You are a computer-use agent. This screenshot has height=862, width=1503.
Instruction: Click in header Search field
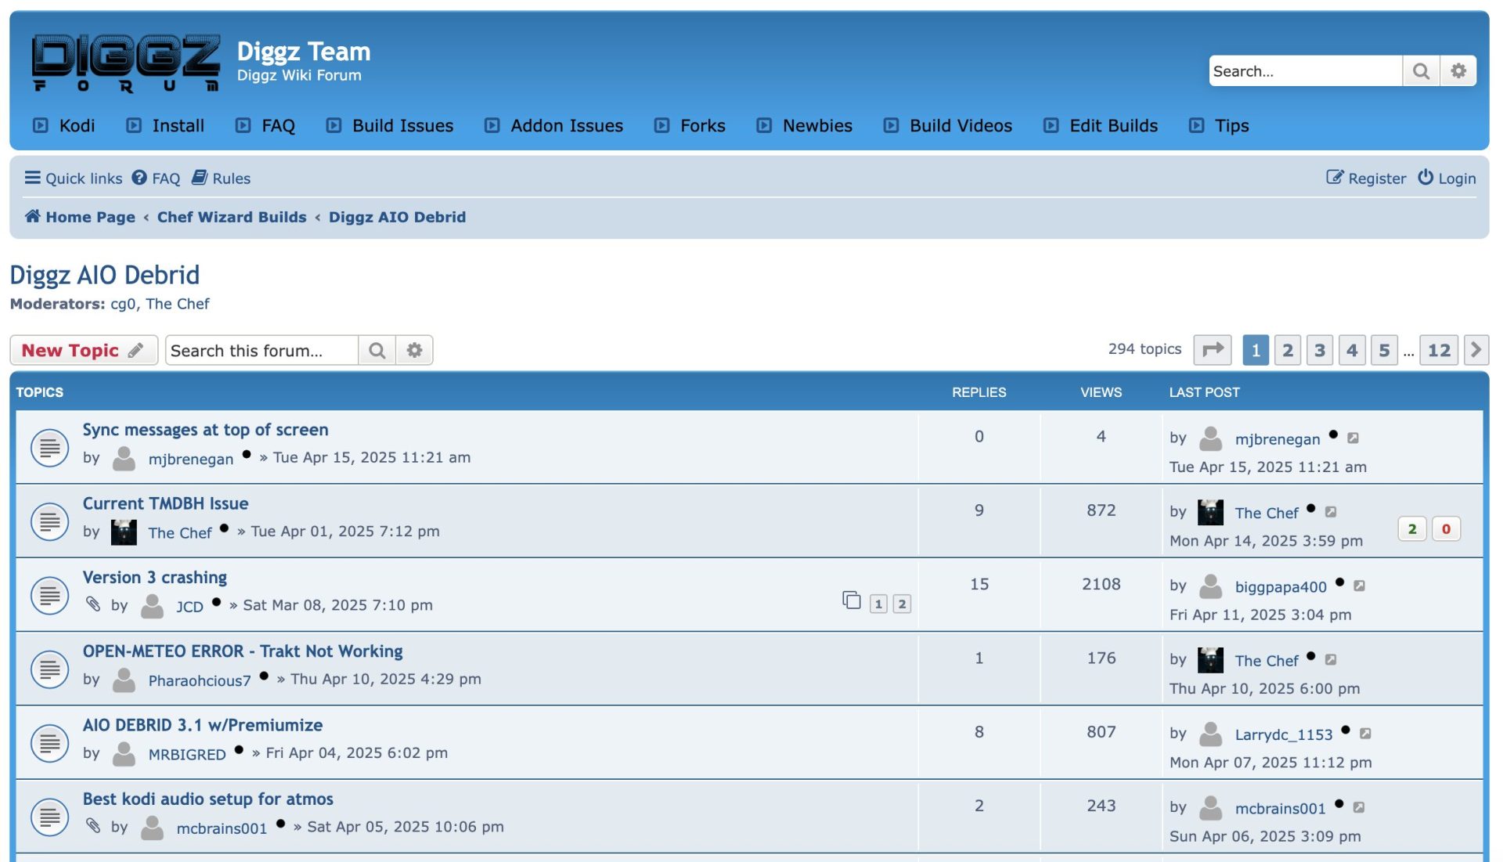(1305, 71)
